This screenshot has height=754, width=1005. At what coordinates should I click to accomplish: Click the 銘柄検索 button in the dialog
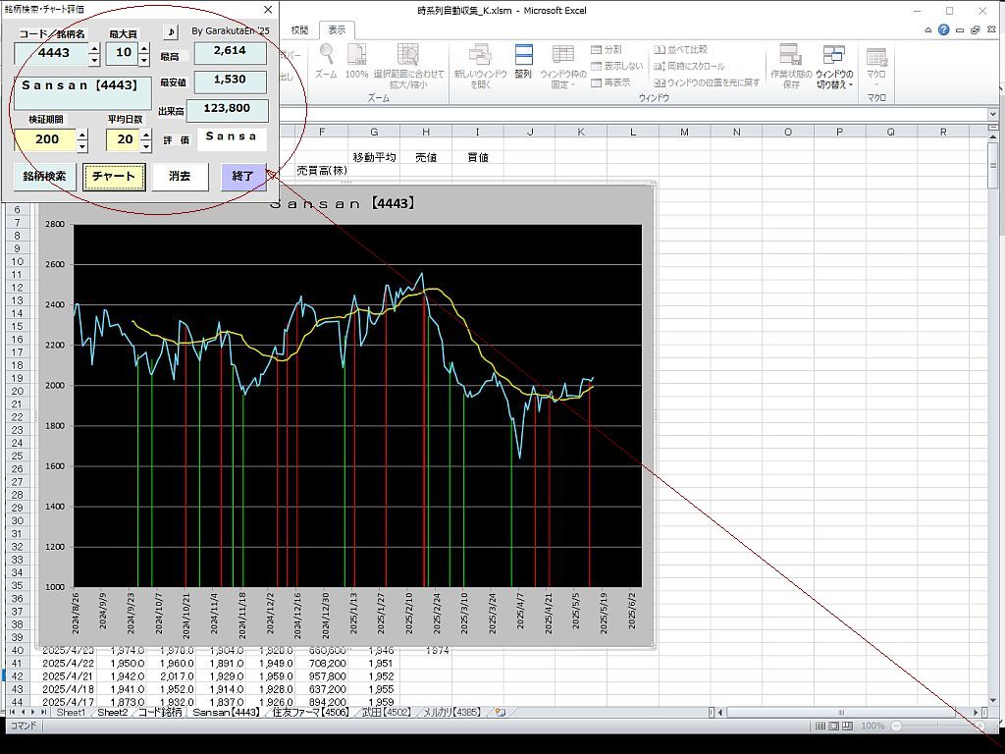[44, 177]
